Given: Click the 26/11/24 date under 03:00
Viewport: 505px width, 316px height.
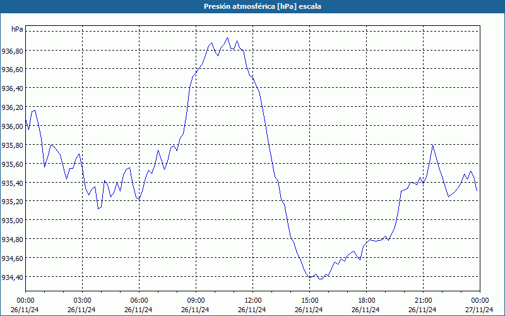Looking at the screenshot, I should pyautogui.click(x=81, y=310).
